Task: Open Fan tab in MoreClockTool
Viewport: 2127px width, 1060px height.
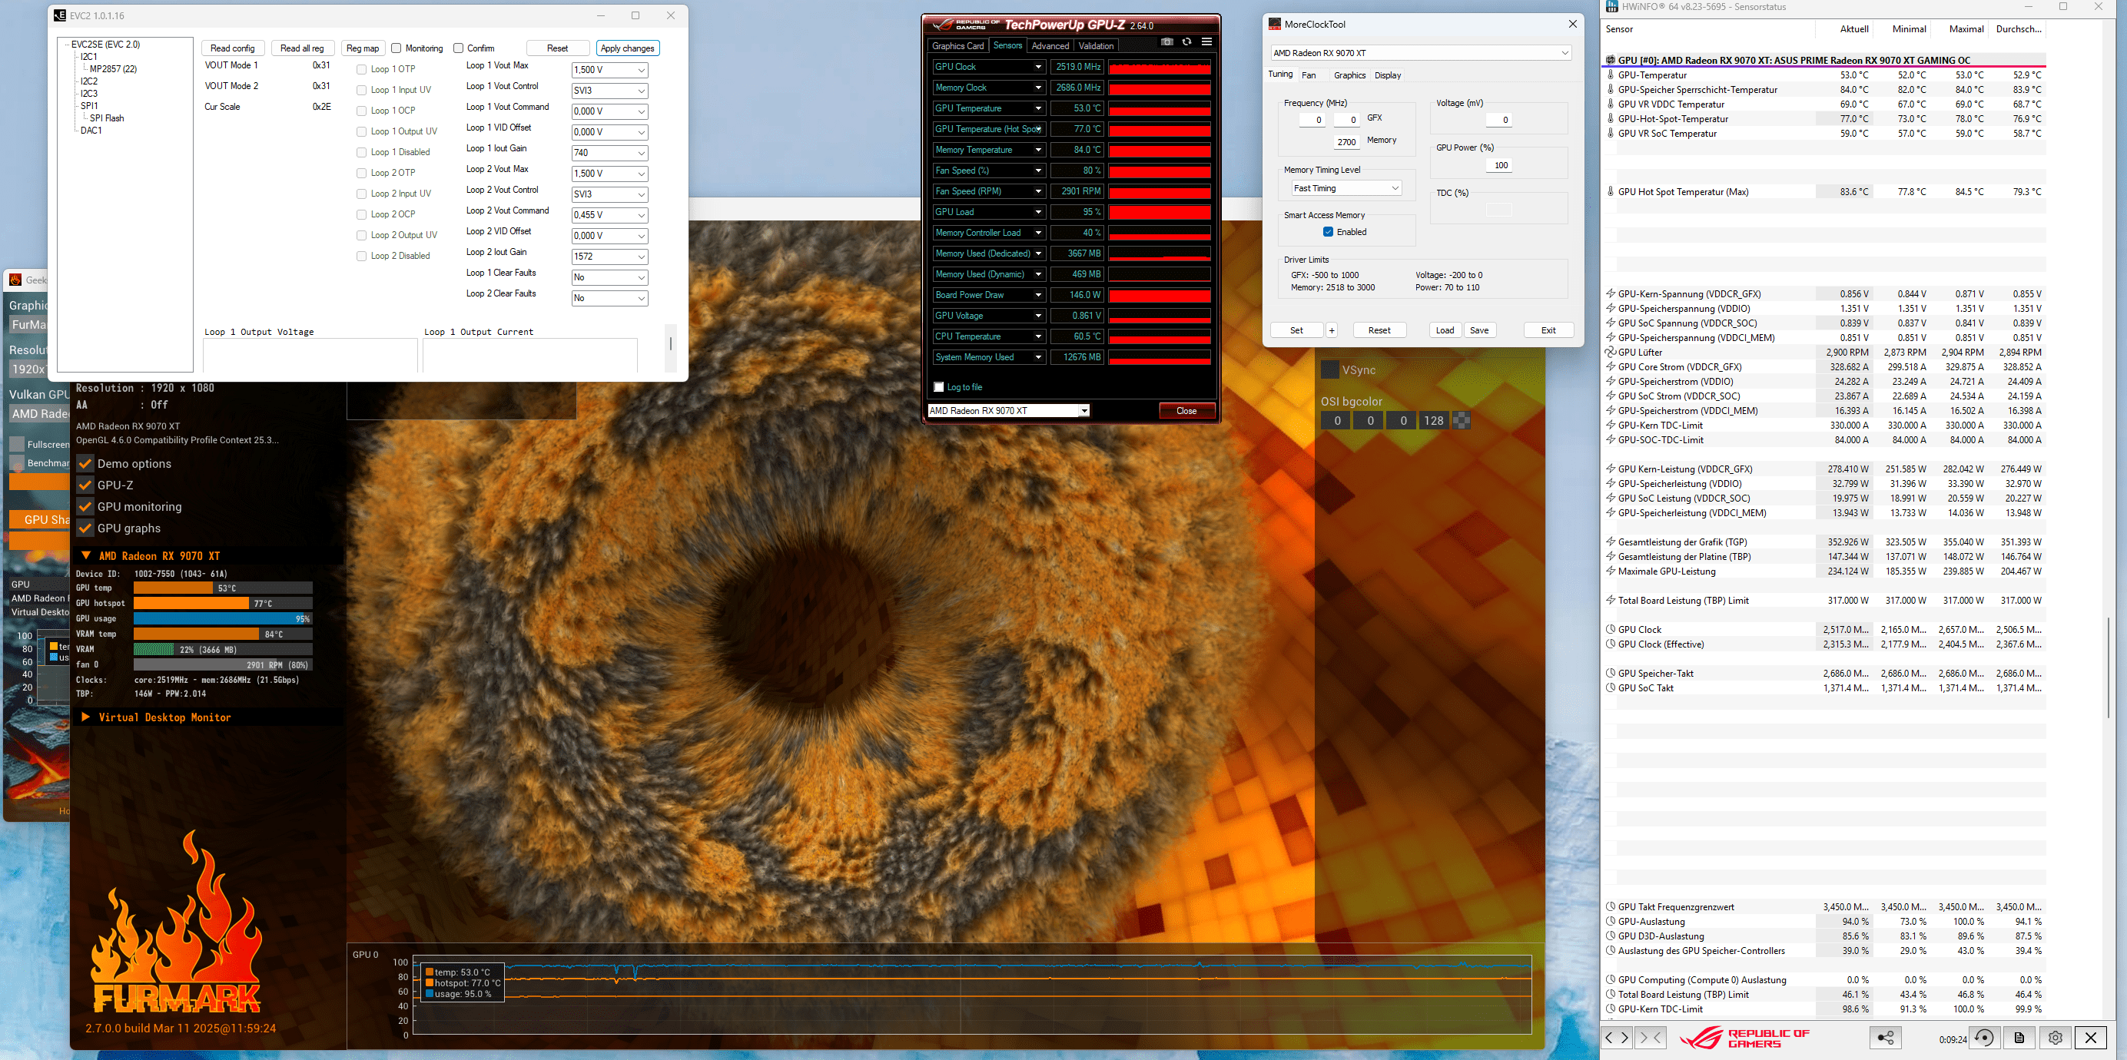Action: point(1309,75)
